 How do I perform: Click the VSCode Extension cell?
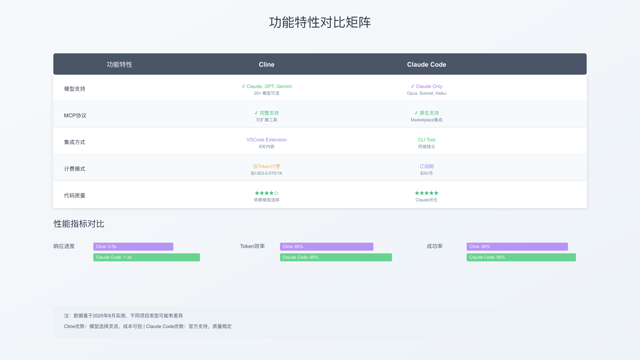pyautogui.click(x=267, y=140)
